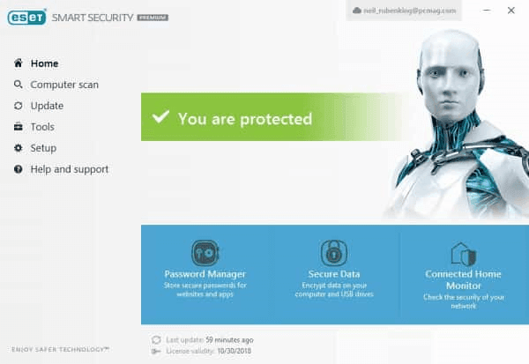Click the Help and support question icon
Viewport: 529px width, 364px height.
[19, 169]
